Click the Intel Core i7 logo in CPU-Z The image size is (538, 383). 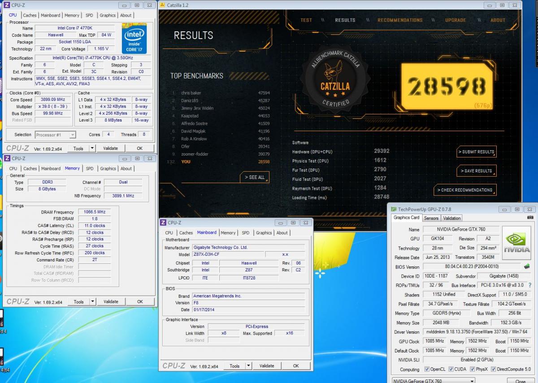click(134, 38)
